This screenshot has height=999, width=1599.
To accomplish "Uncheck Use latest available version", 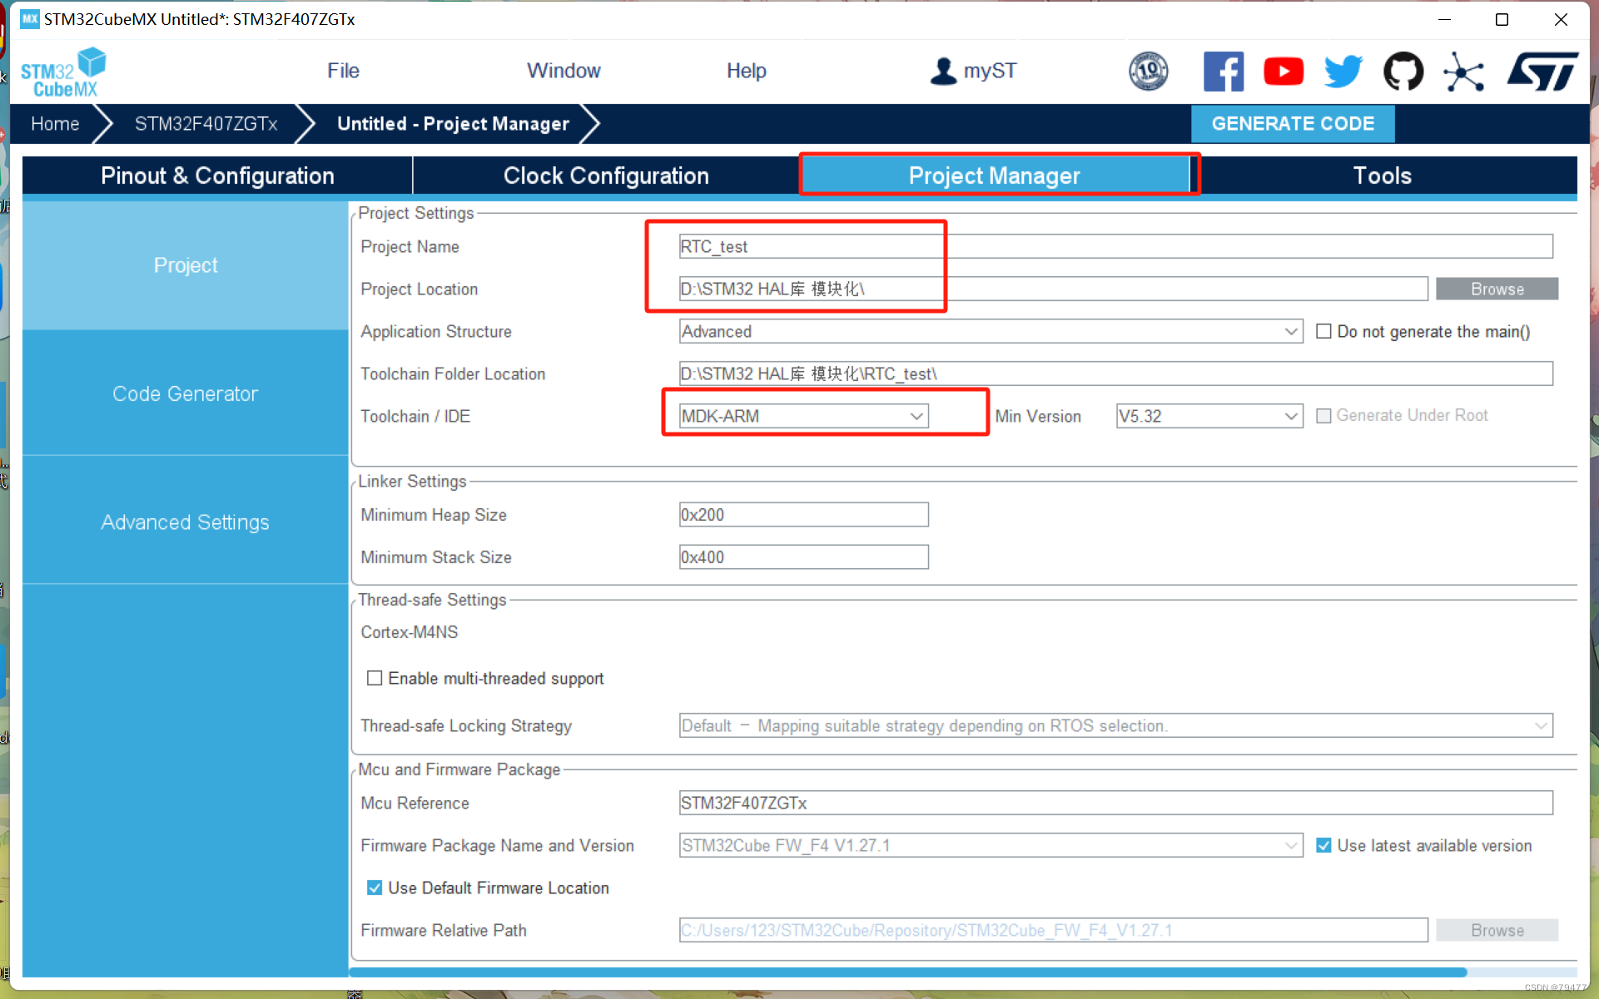I will (1323, 845).
